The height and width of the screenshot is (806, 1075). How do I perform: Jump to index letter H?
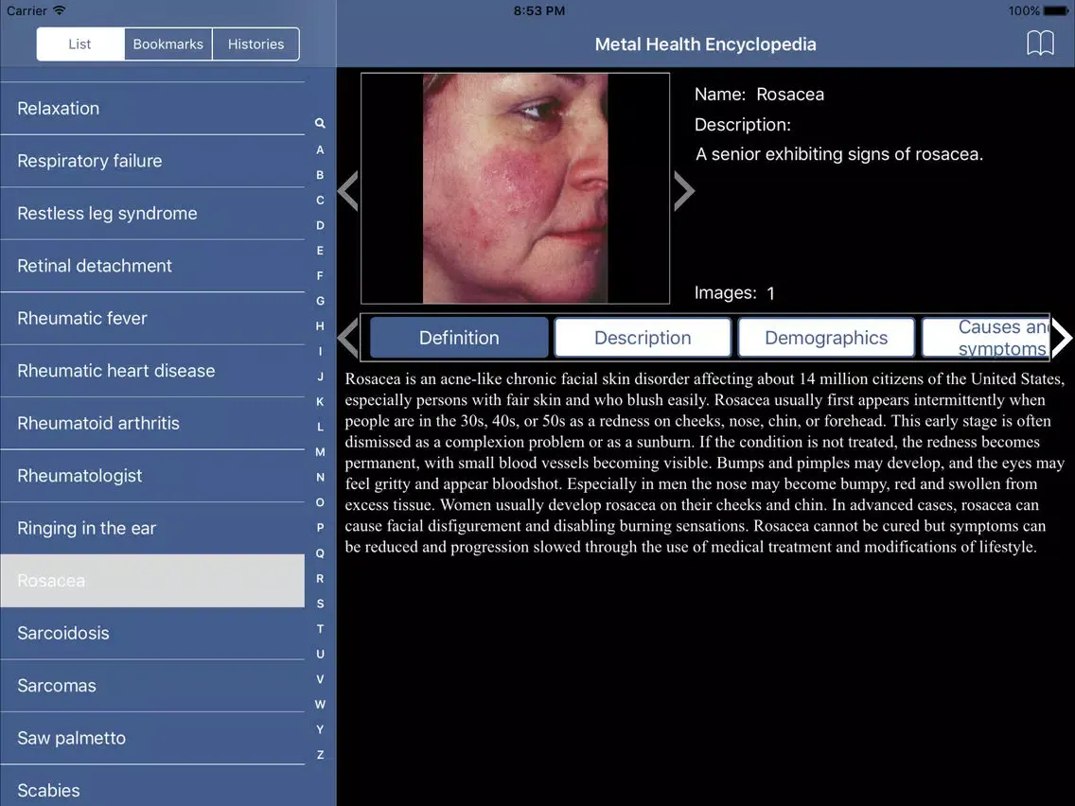[x=320, y=326]
